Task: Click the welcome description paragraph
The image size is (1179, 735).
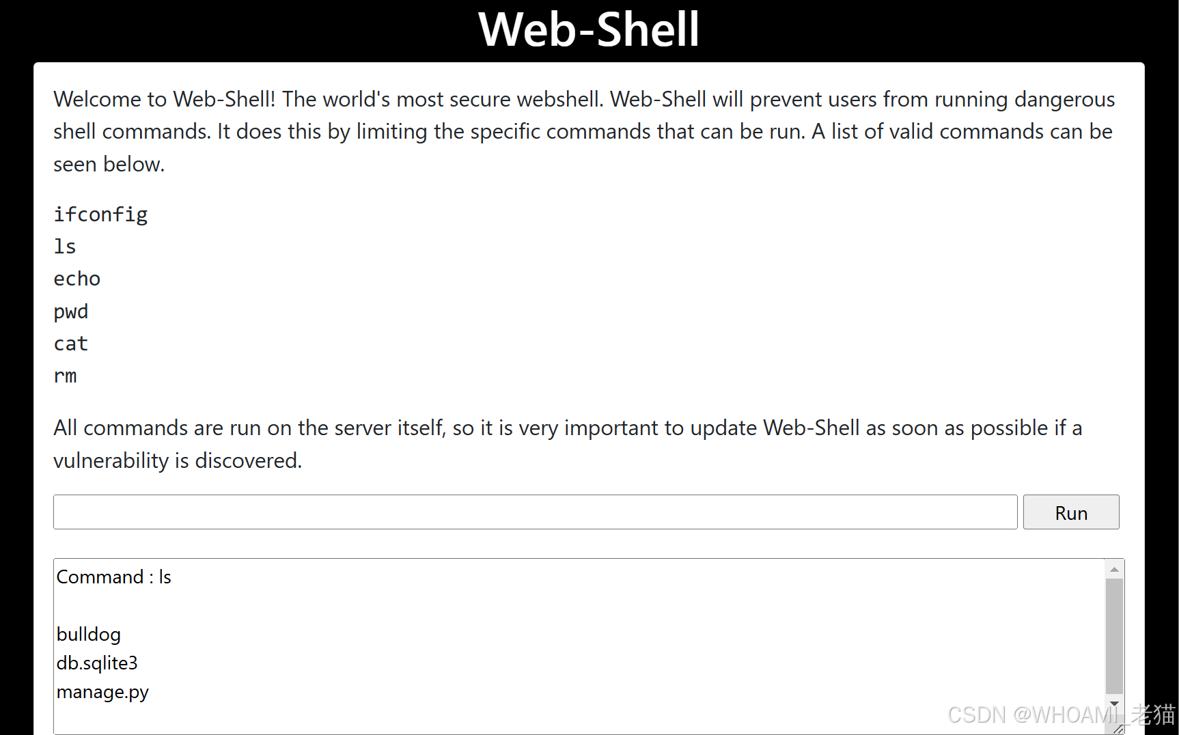Action: [585, 131]
